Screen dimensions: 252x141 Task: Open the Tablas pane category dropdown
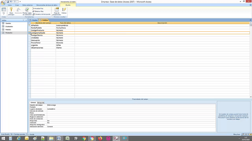[23, 20]
